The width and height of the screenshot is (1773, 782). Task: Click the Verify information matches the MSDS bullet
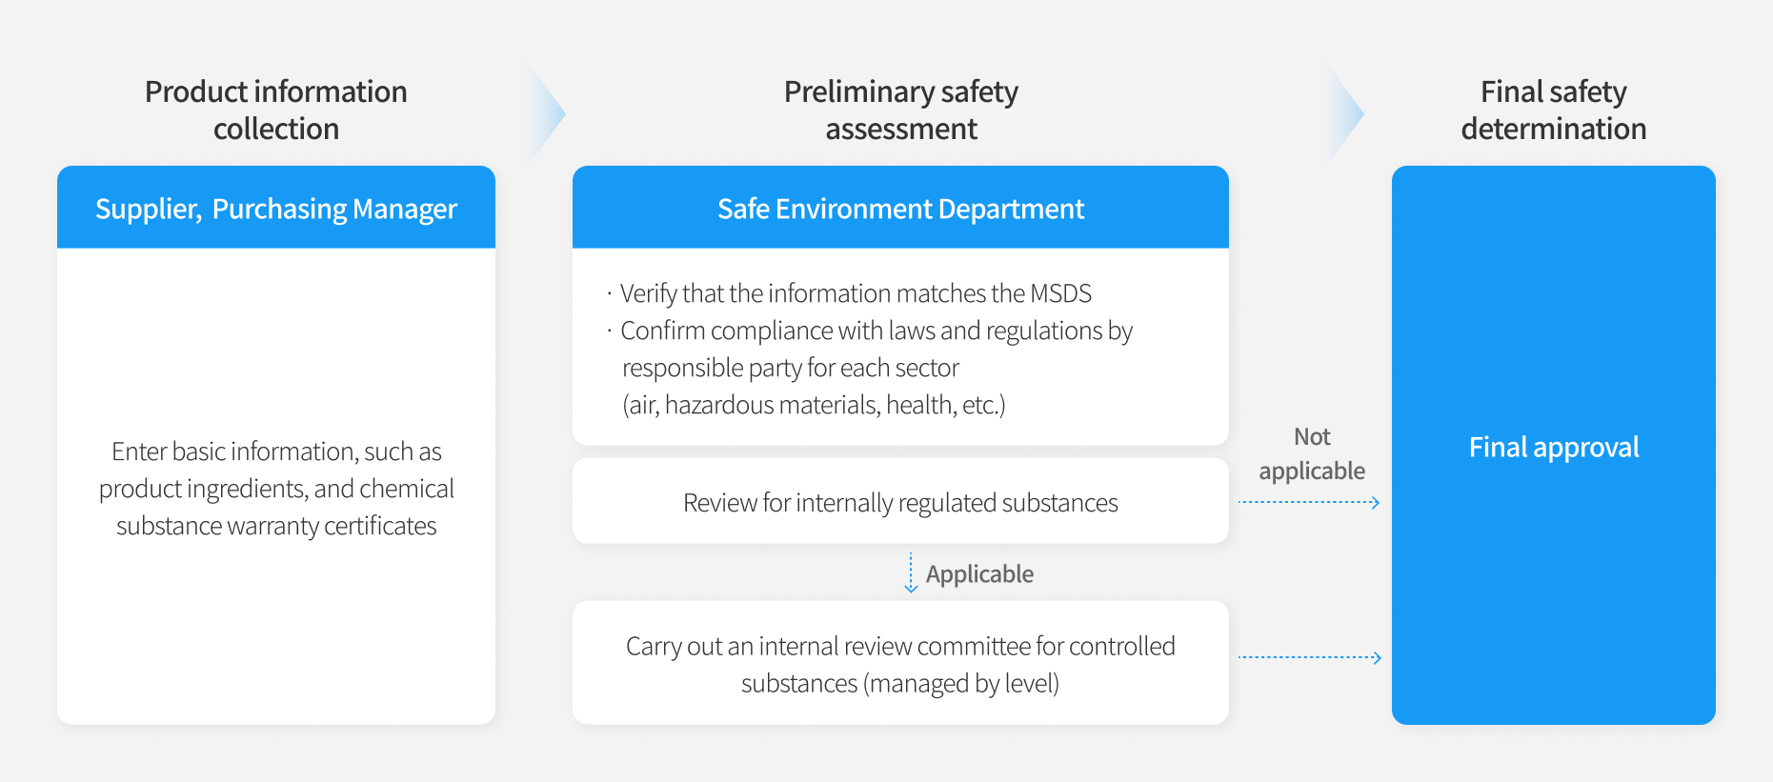point(849,293)
